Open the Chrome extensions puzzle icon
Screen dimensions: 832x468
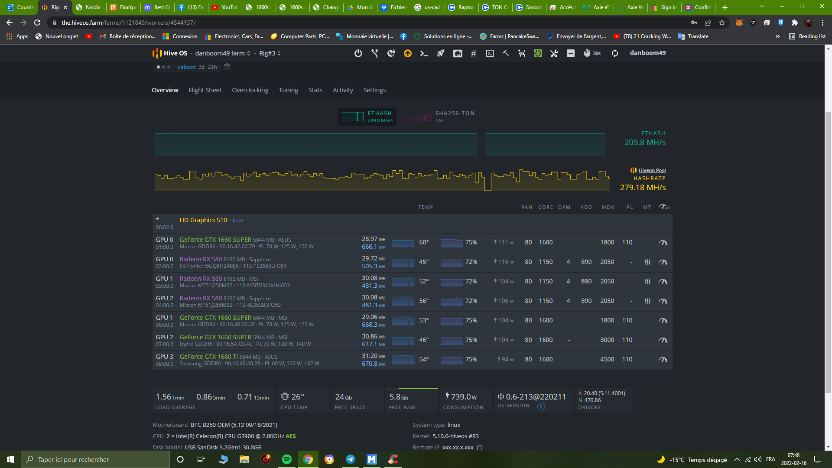(794, 23)
